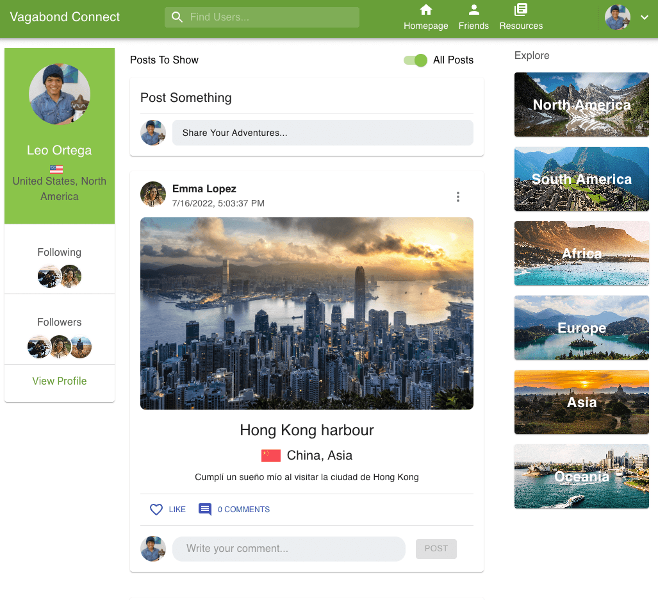The height and width of the screenshot is (600, 658).
Task: Explore the North America card
Action: (582, 104)
